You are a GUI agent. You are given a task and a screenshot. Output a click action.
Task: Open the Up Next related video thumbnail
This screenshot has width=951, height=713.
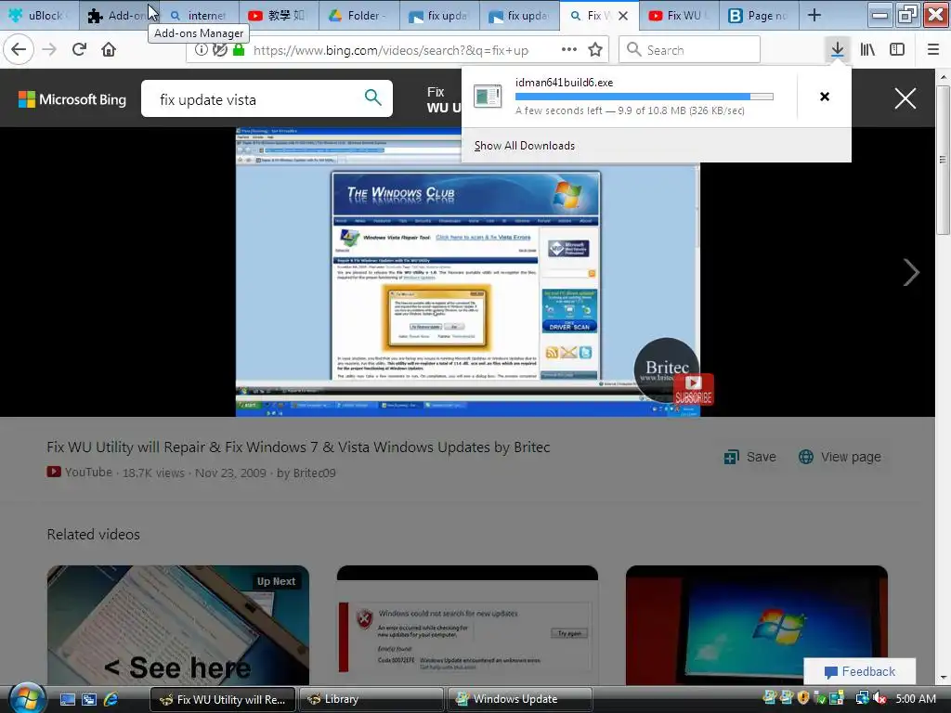click(178, 625)
